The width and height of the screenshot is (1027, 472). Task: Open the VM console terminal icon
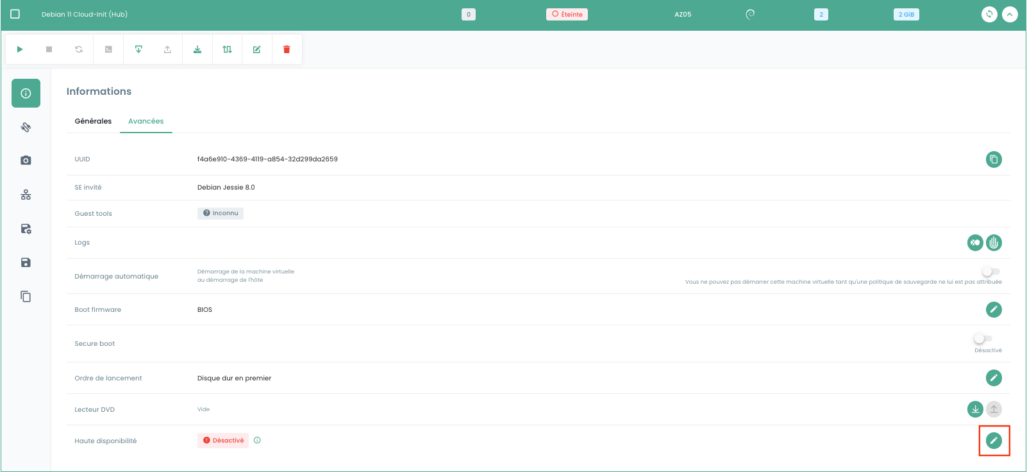click(x=108, y=49)
